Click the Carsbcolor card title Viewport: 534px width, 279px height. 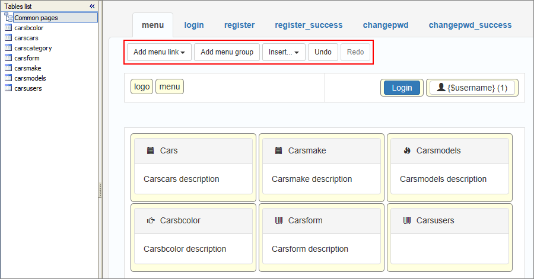(180, 220)
